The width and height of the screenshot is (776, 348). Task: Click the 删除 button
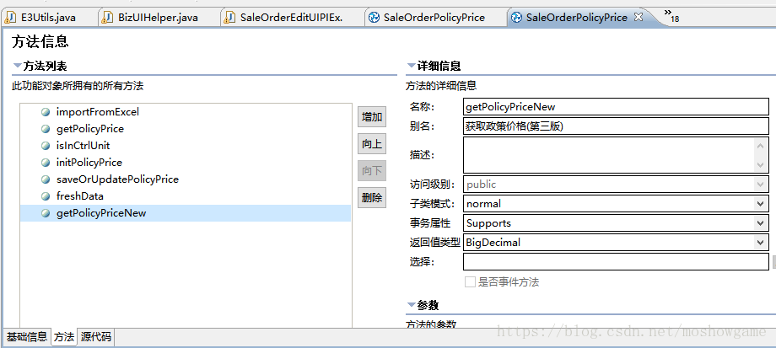(372, 198)
